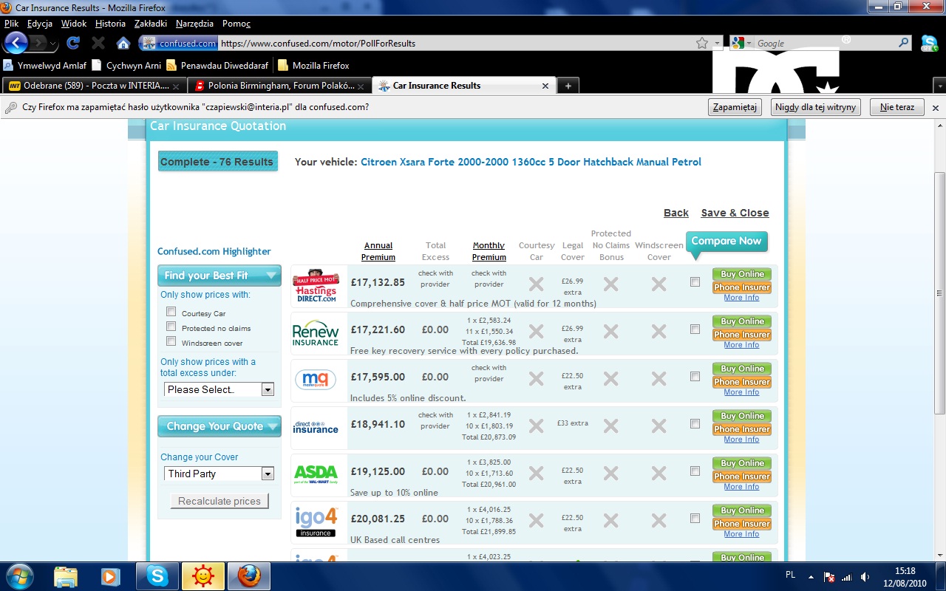Click the search magnifier icon in Google box
Image resolution: width=946 pixels, height=591 pixels.
point(904,44)
